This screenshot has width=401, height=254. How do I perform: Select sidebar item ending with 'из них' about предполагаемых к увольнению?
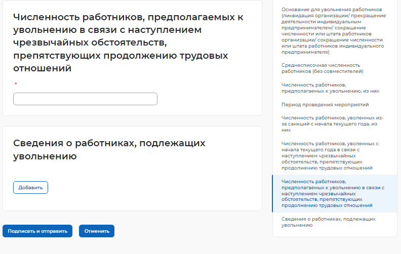click(330, 88)
